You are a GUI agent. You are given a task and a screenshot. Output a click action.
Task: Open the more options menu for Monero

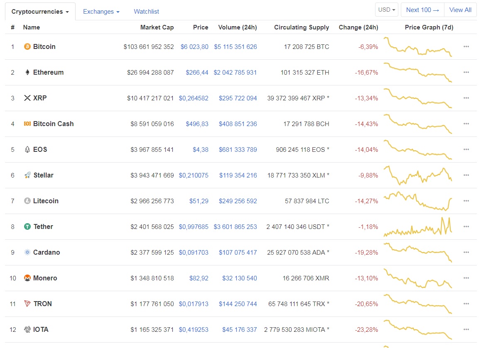coord(466,278)
